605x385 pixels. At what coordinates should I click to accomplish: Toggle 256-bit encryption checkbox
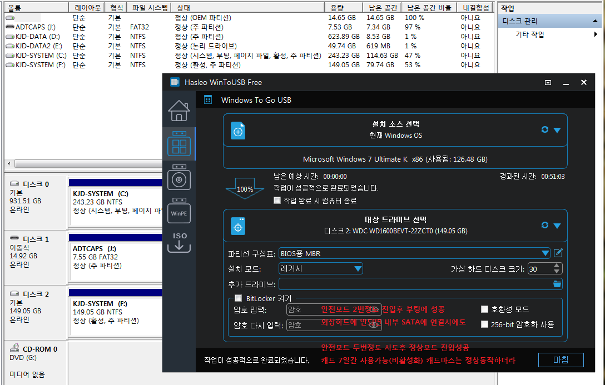(485, 324)
